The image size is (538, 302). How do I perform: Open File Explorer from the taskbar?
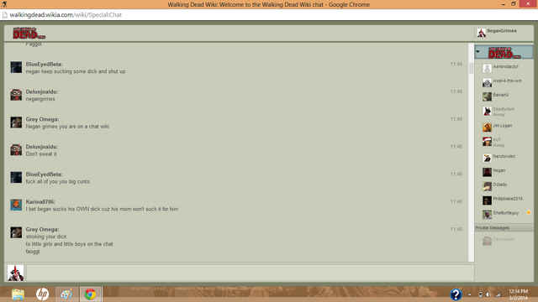(x=18, y=294)
